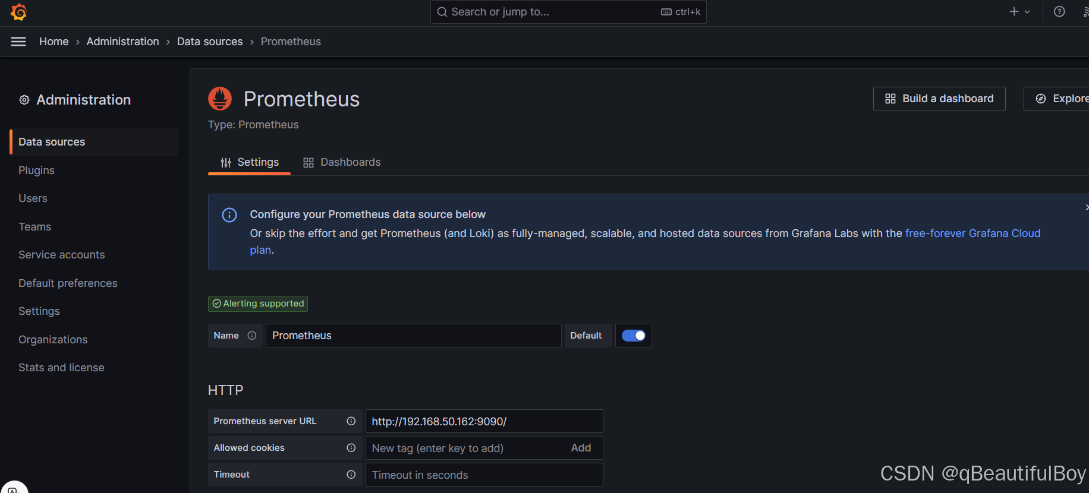1089x493 pixels.
Task: Follow the free-forever Grafana Cloud link
Action: (x=972, y=233)
